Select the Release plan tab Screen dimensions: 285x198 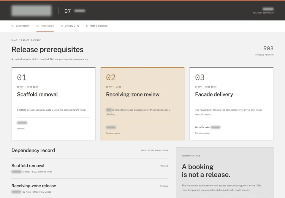[45, 26]
